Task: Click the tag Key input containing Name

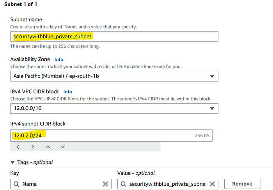Action: [x=61, y=184]
